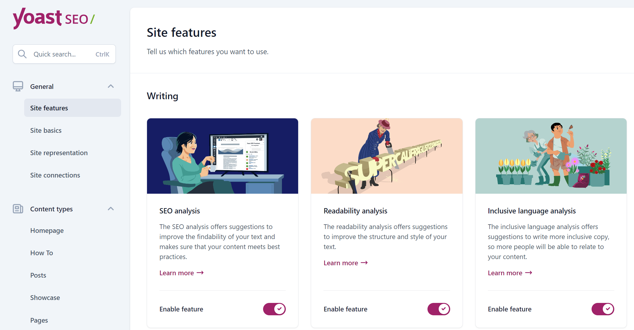
Task: Select the Site basics menu item
Action: point(46,130)
